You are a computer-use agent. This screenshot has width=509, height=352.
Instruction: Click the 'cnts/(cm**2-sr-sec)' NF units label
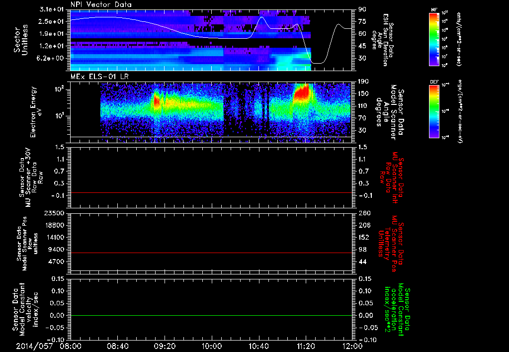(459, 39)
